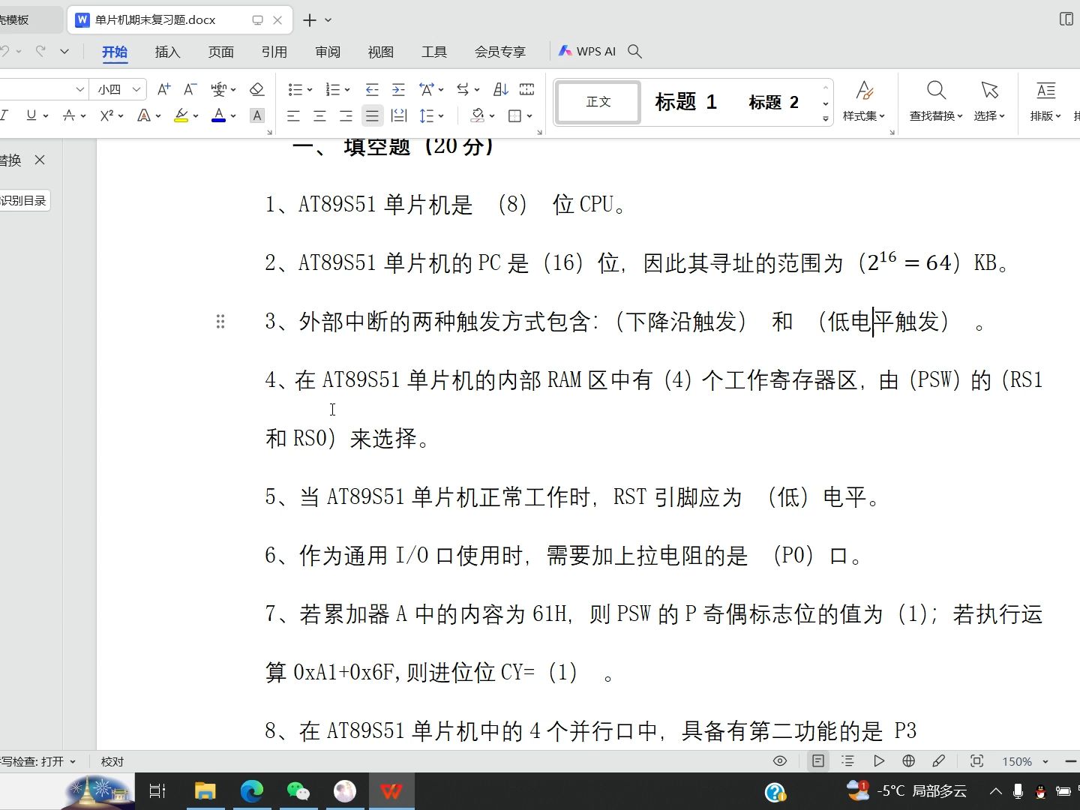Expand the 排版 dropdown
1080x810 pixels.
click(x=1045, y=115)
